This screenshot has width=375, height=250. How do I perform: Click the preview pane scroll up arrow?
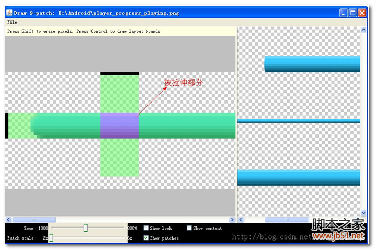363,30
